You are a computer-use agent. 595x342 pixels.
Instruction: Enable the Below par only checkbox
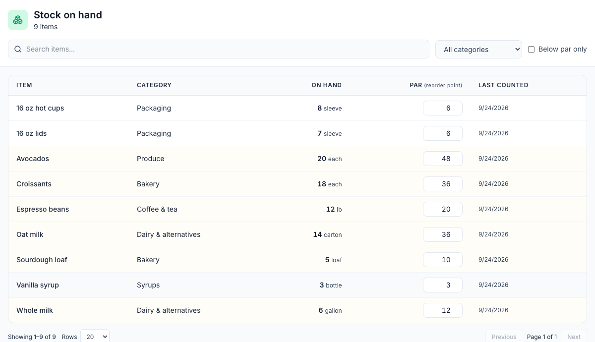coord(531,49)
